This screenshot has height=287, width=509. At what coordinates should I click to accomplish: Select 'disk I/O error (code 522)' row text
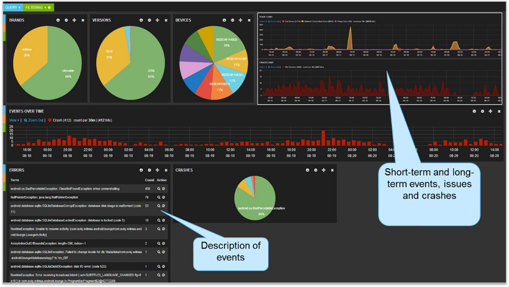[x=89, y=267]
